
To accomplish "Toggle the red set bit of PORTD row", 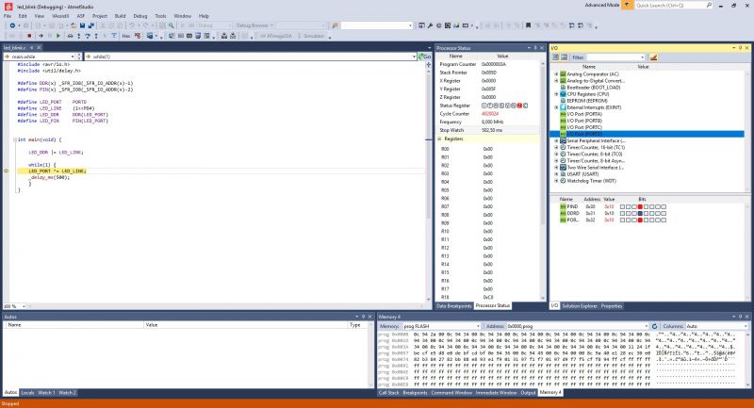I will pos(640,220).
